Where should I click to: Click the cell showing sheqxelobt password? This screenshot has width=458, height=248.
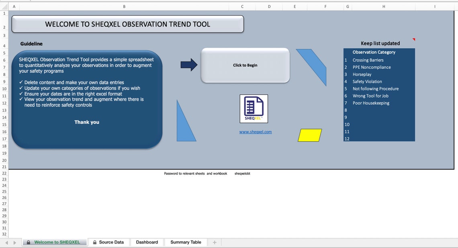click(x=241, y=174)
